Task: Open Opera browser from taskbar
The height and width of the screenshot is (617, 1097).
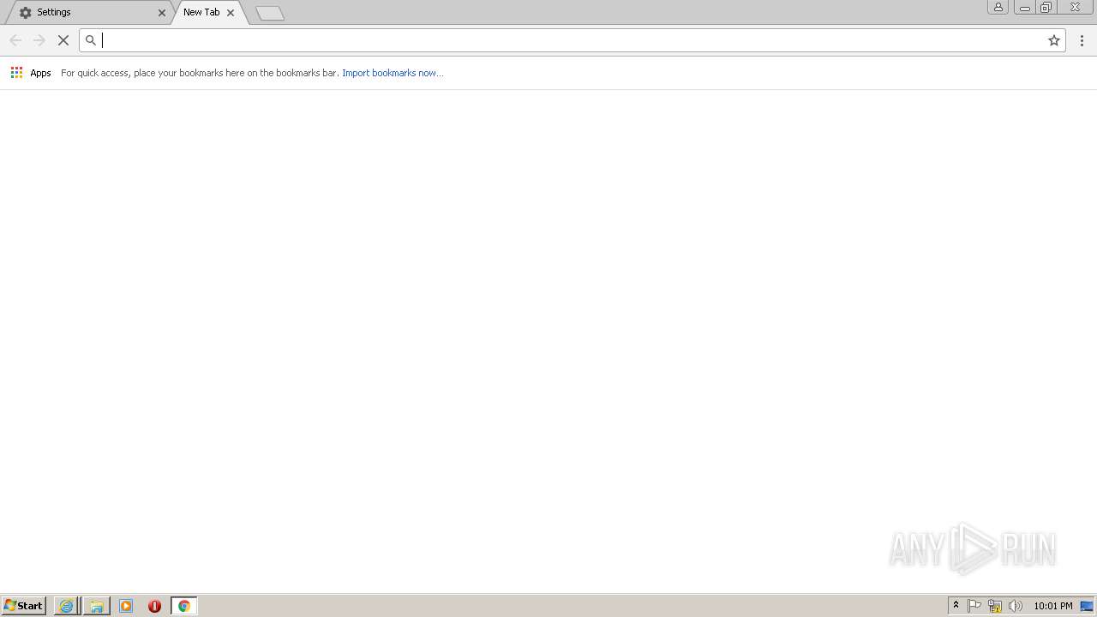Action: point(154,606)
